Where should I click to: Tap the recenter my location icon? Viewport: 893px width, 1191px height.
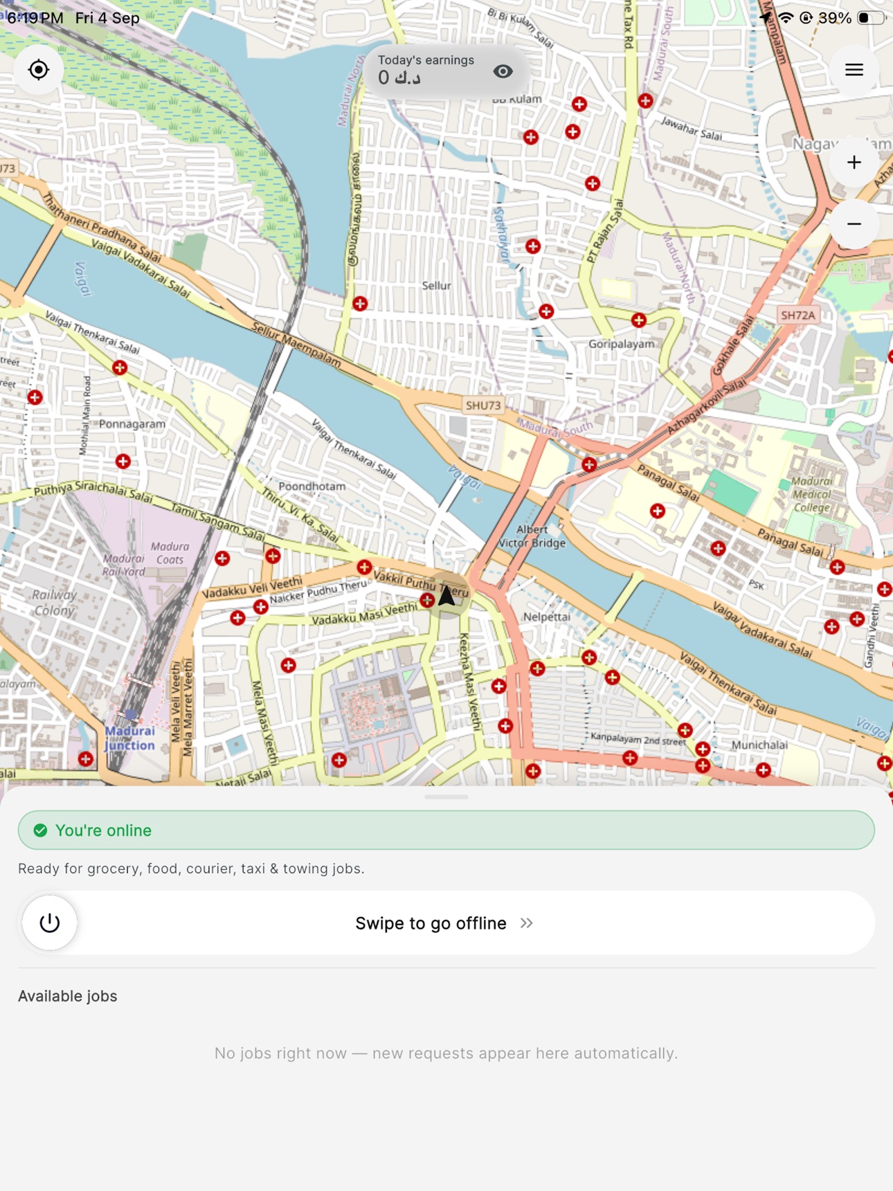coord(39,70)
